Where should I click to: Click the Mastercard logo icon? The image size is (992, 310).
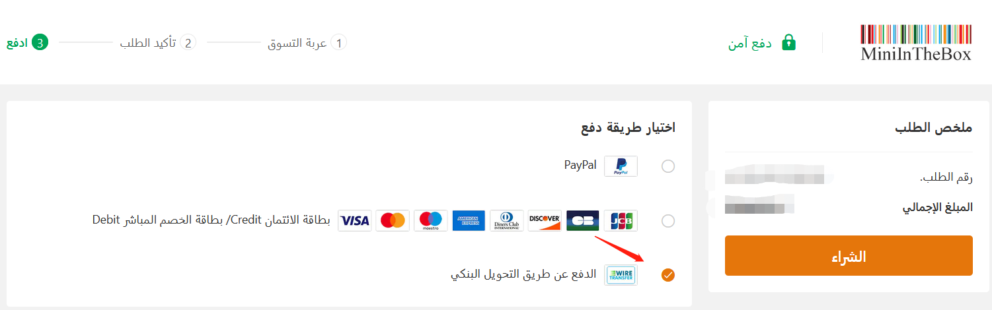tap(393, 220)
